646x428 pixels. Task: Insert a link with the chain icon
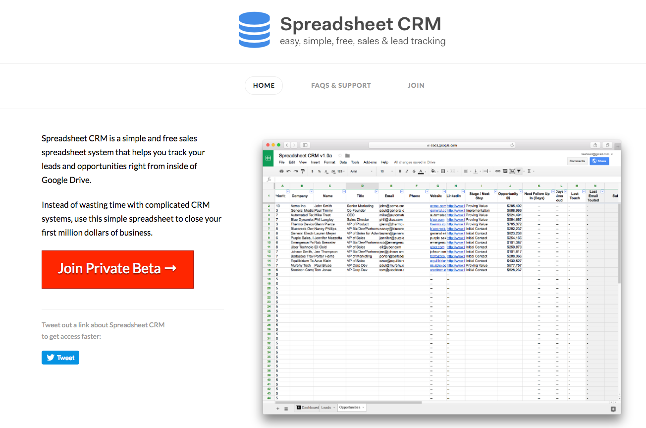(498, 171)
